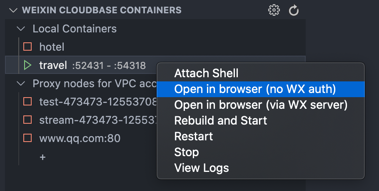Image resolution: width=379 pixels, height=191 pixels.
Task: Choose Open in browser (via WX server)
Action: point(261,105)
